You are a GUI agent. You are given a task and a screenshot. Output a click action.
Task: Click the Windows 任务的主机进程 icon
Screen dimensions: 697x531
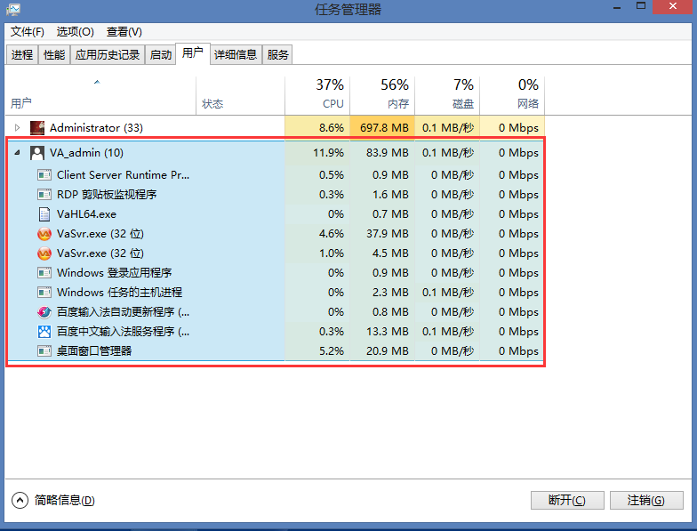click(x=44, y=293)
